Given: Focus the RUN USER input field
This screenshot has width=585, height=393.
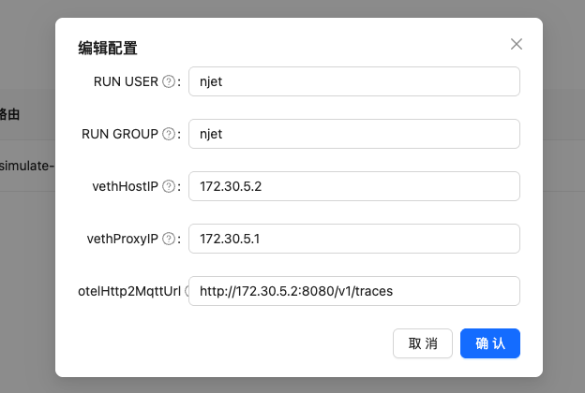Looking at the screenshot, I should point(353,81).
